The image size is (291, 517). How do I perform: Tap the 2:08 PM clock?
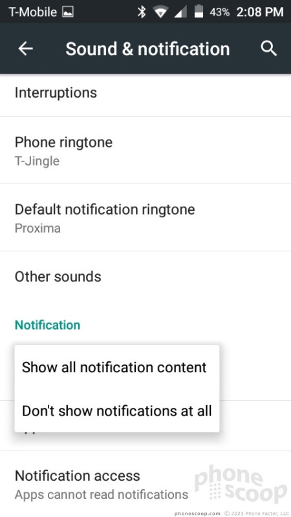pyautogui.click(x=260, y=12)
